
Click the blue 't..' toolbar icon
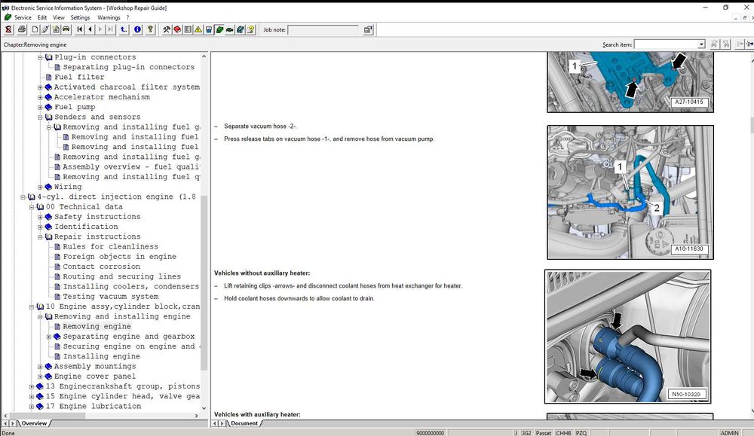coord(124,30)
